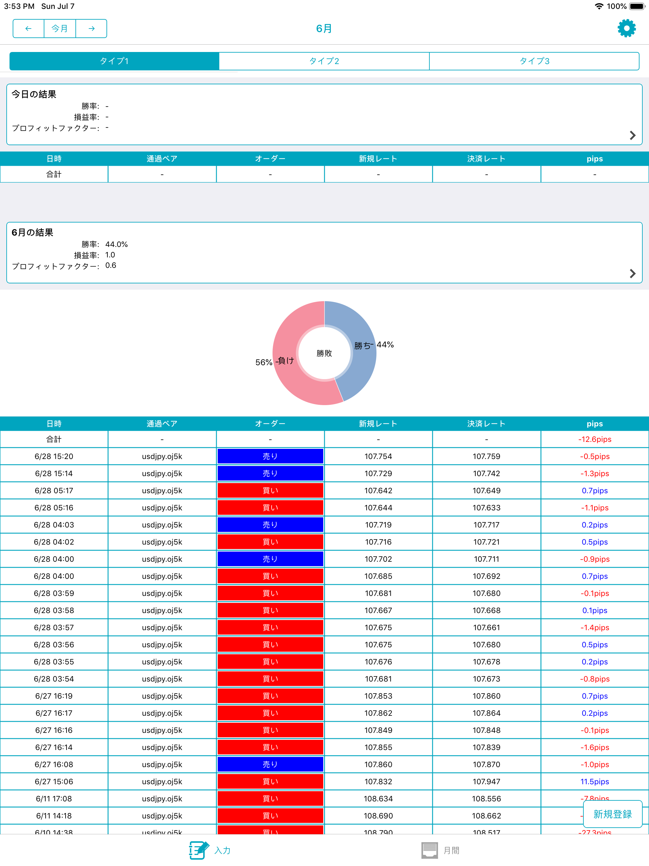Click the right arrow to view next month
Viewport: 649px width, 866px height.
tap(91, 28)
